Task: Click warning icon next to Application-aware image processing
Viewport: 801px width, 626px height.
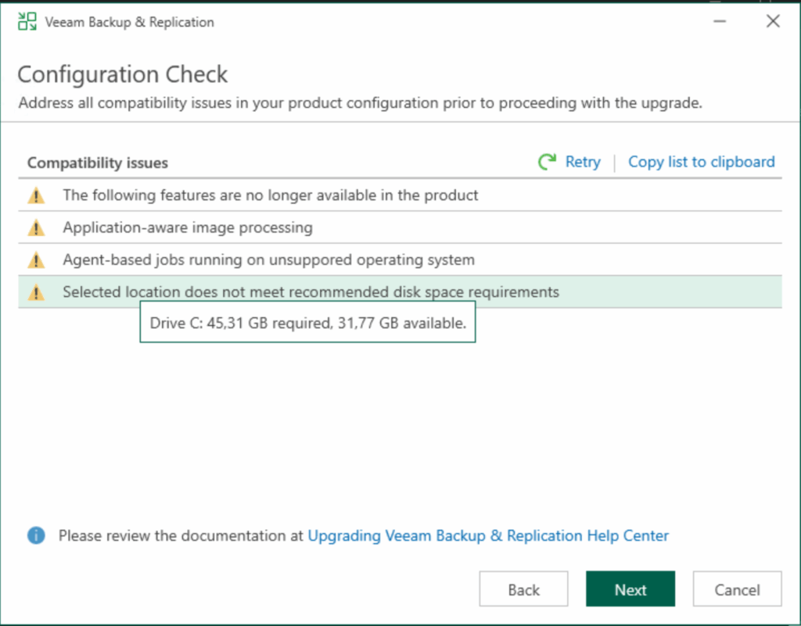Action: [36, 228]
